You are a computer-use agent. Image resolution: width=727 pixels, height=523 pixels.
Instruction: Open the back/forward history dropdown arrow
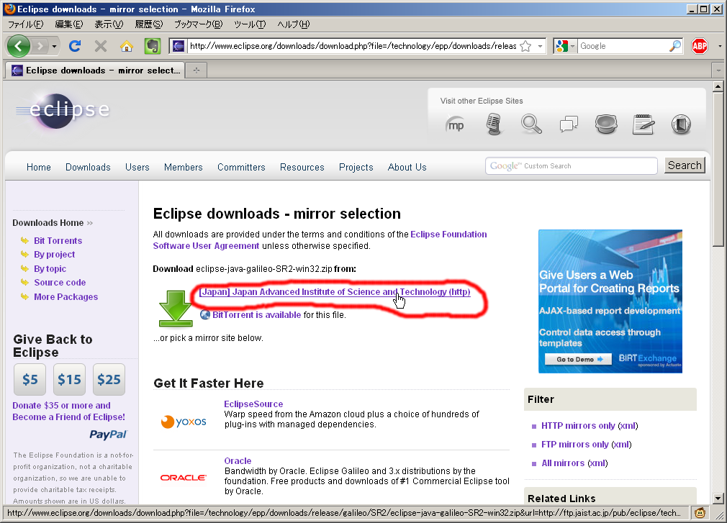(x=54, y=46)
